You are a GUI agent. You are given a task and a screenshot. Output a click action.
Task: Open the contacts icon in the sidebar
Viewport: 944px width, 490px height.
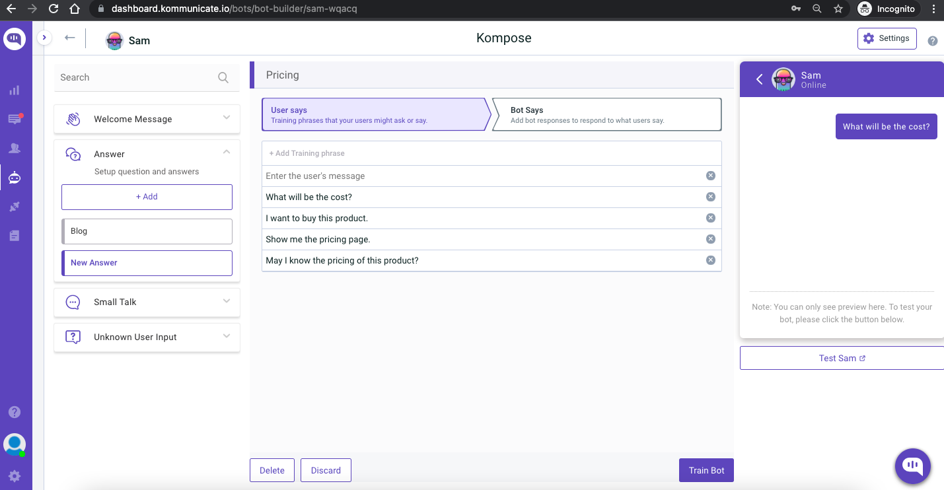tap(15, 148)
